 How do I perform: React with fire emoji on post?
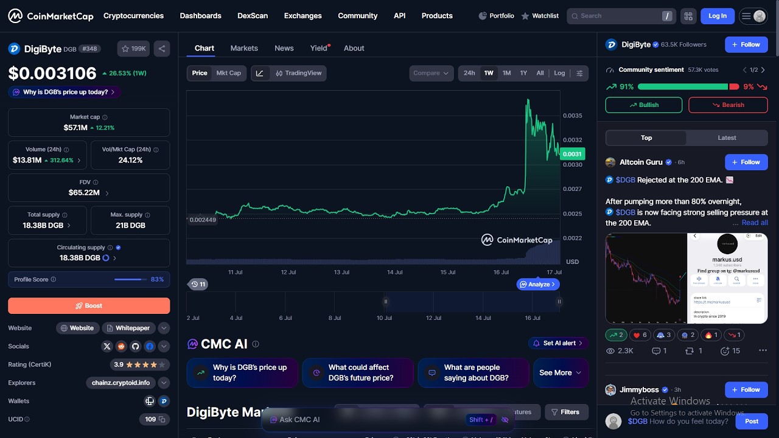point(712,335)
